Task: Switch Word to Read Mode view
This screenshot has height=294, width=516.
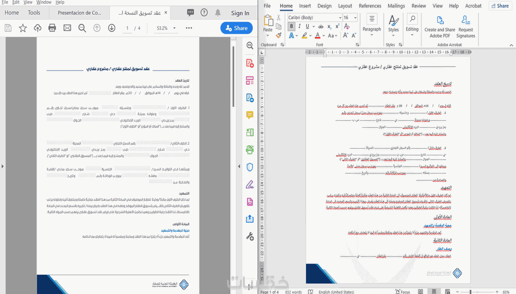Action: (420, 292)
